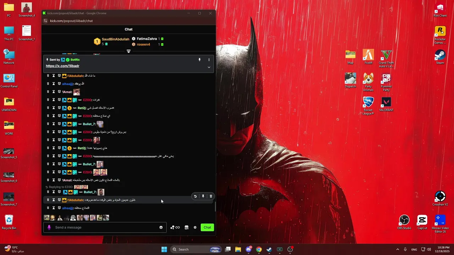Select Crosshair V2 desktop icon
454x255 pixels.
point(440,199)
